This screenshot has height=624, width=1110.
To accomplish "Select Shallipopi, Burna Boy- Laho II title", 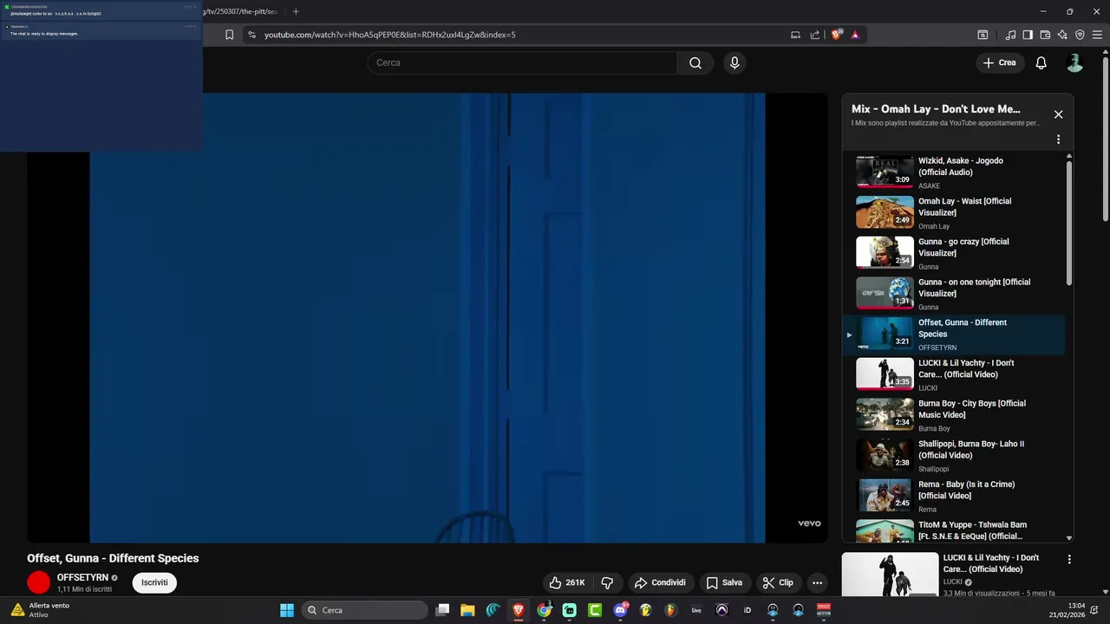I will click(x=971, y=450).
